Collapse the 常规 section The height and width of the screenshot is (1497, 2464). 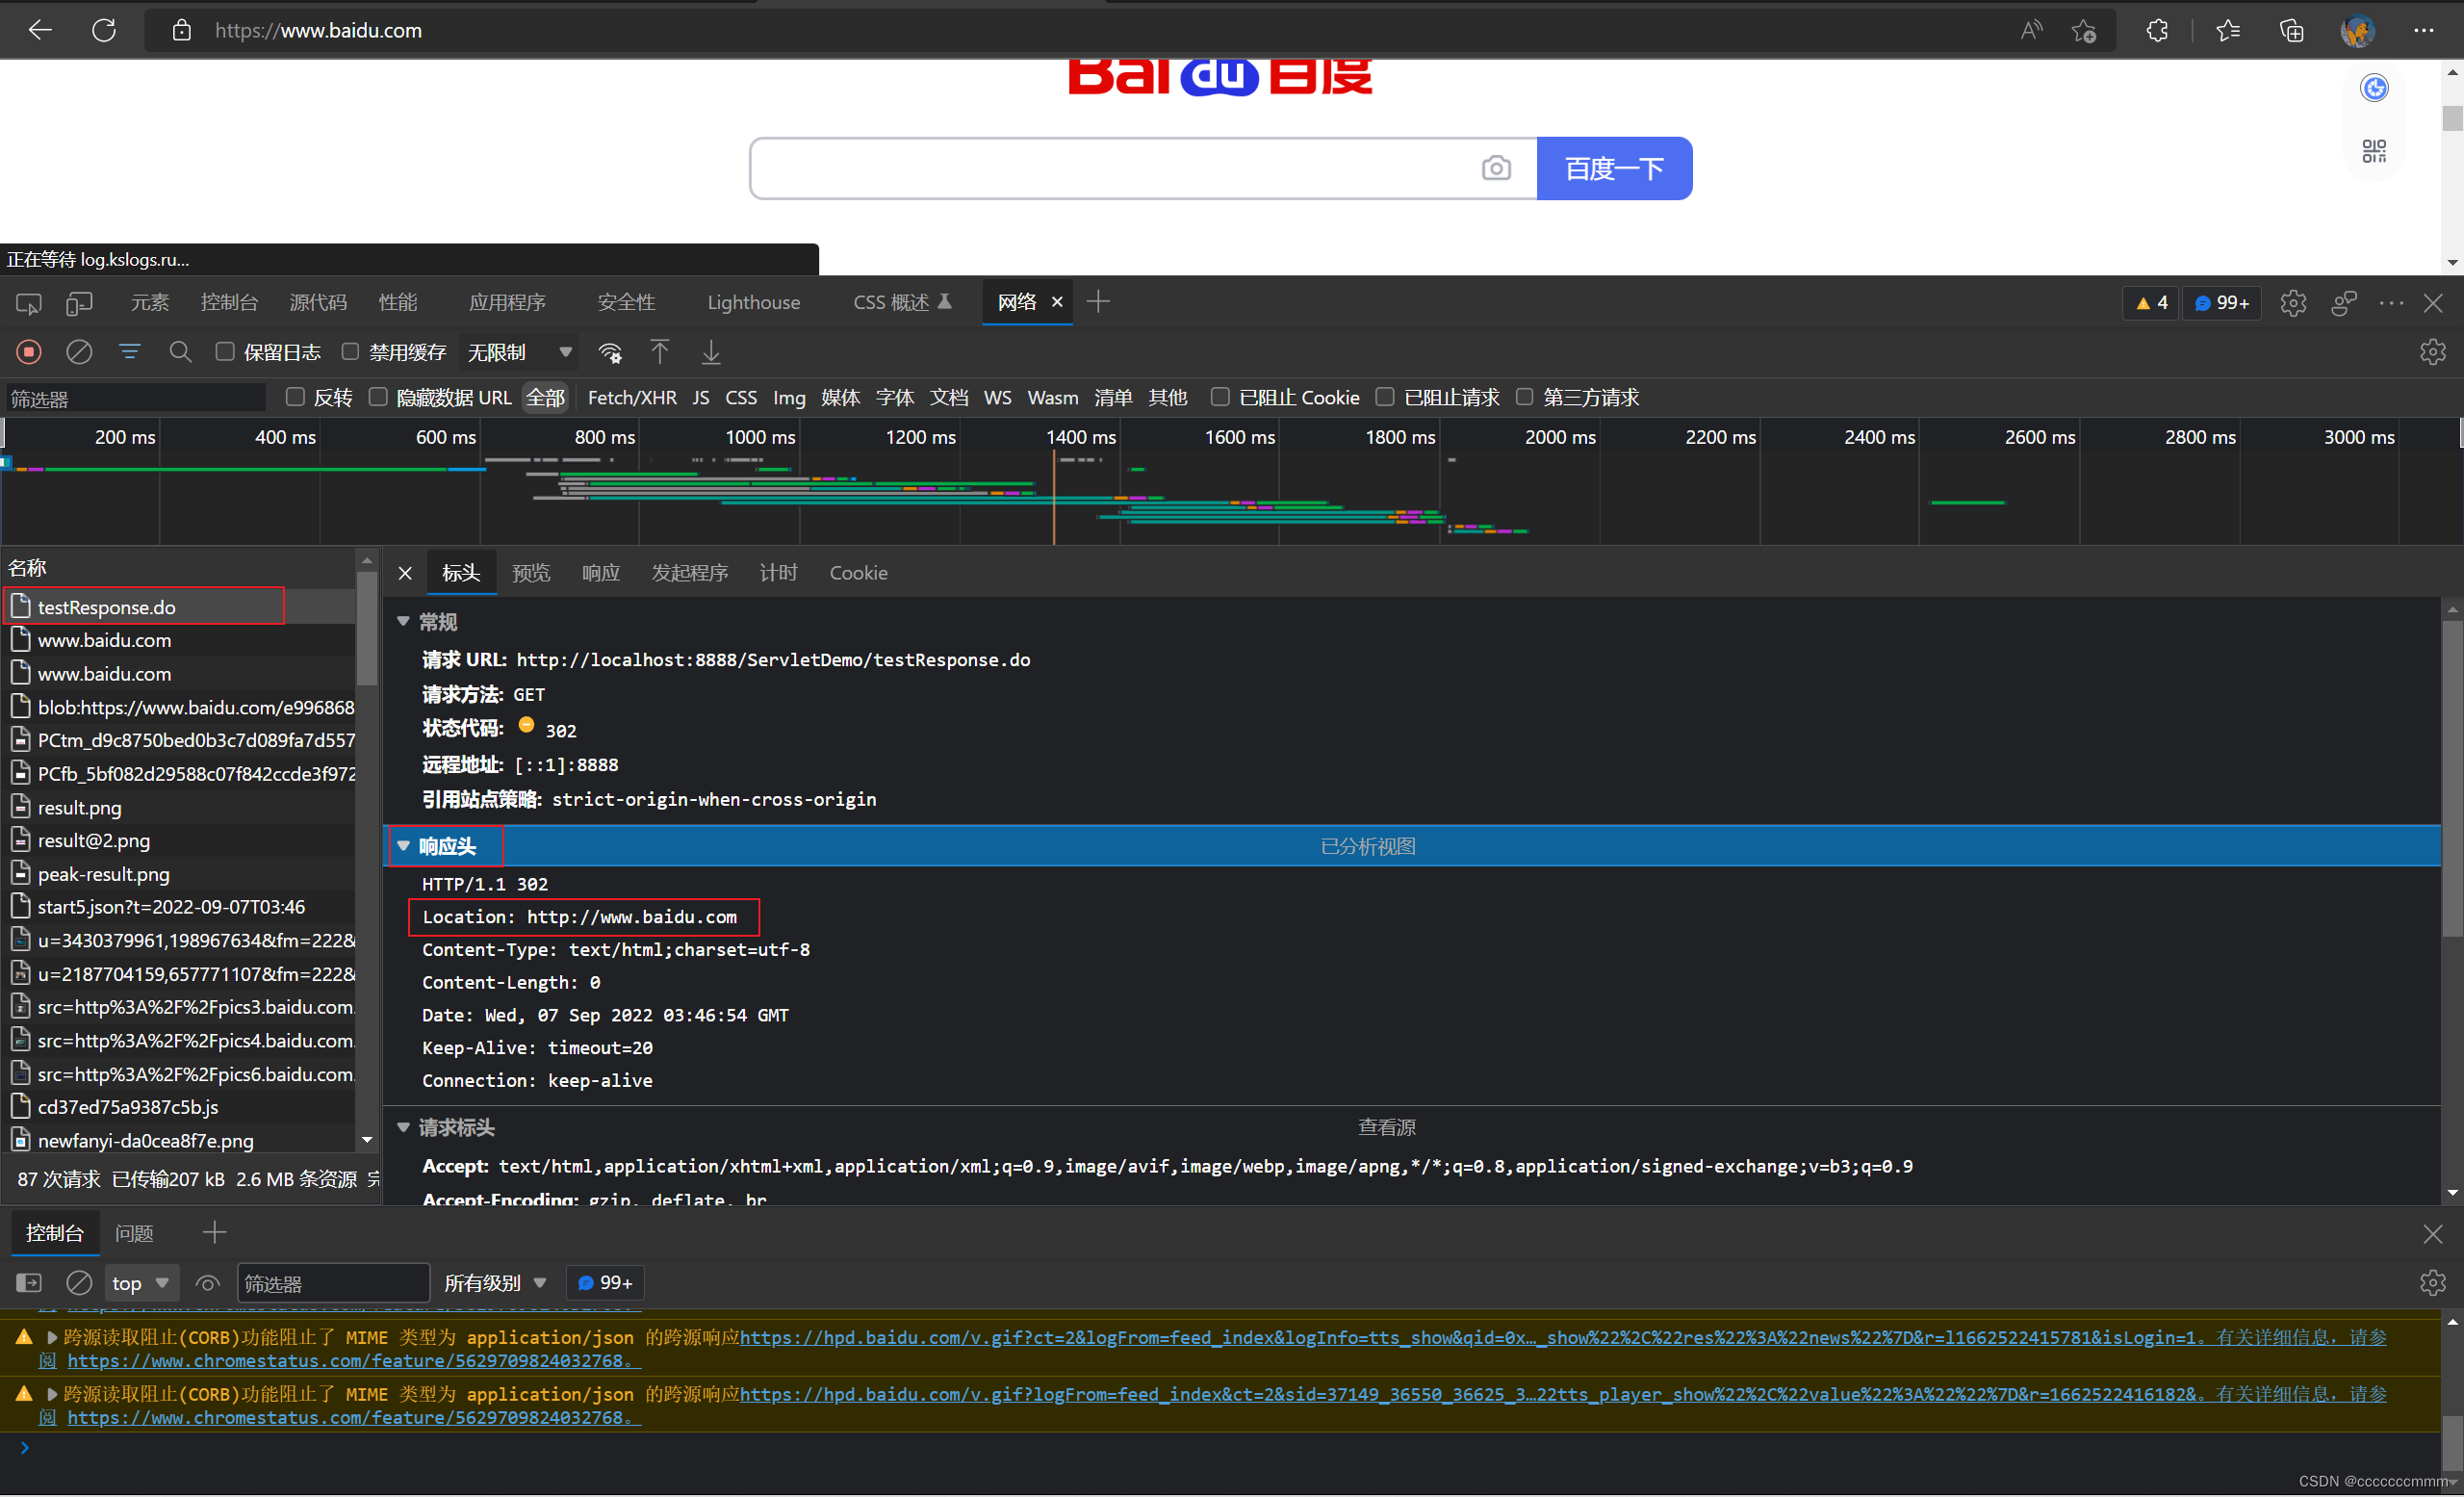(403, 622)
